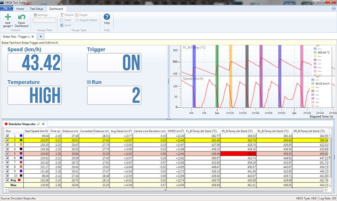This screenshot has height=201, width=337.
Task: Click the Max row label
Action: coord(13,185)
